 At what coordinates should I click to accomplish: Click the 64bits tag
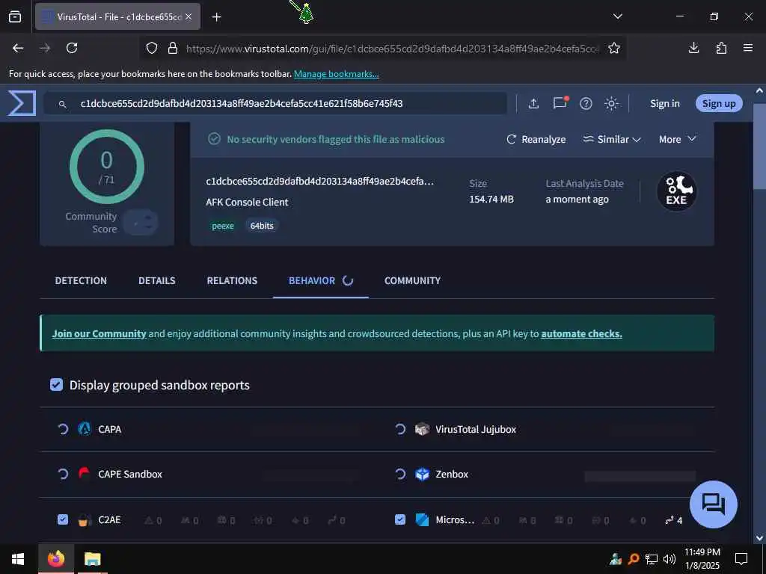coord(262,226)
